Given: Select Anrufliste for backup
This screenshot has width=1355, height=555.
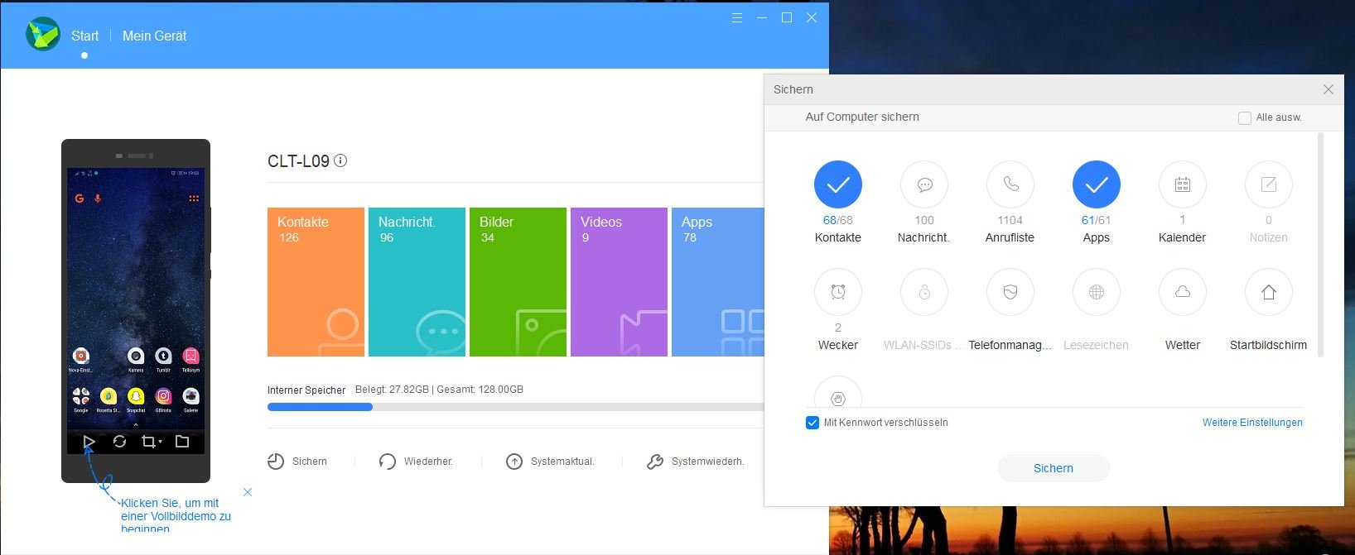Looking at the screenshot, I should pyautogui.click(x=1010, y=184).
